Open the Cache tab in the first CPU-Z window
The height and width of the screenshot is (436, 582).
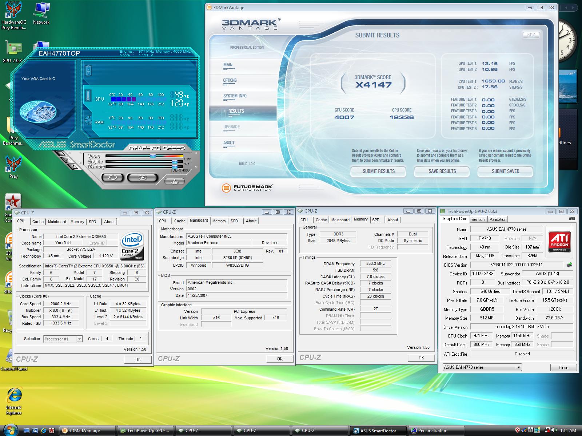38,222
